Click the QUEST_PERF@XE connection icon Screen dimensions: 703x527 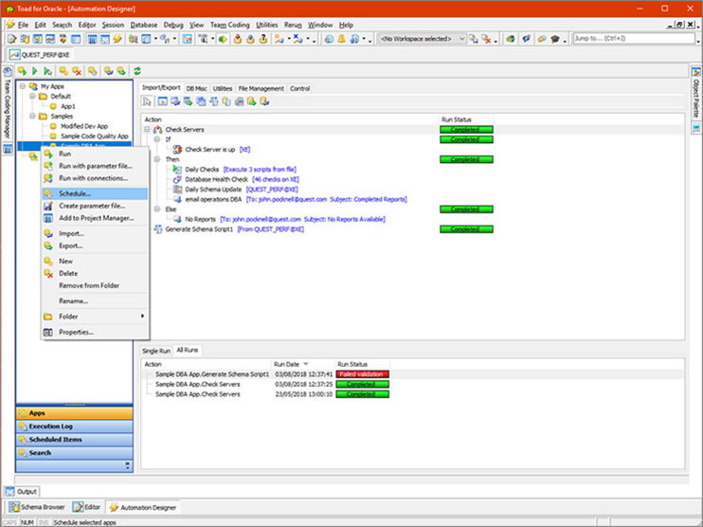(14, 55)
